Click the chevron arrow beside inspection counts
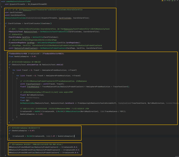 tap(178, 1)
